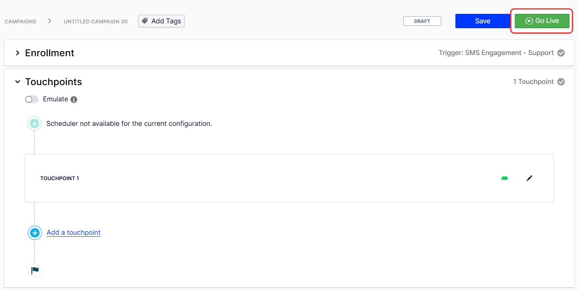Click the Enrollment section checkmark icon

[x=561, y=53]
